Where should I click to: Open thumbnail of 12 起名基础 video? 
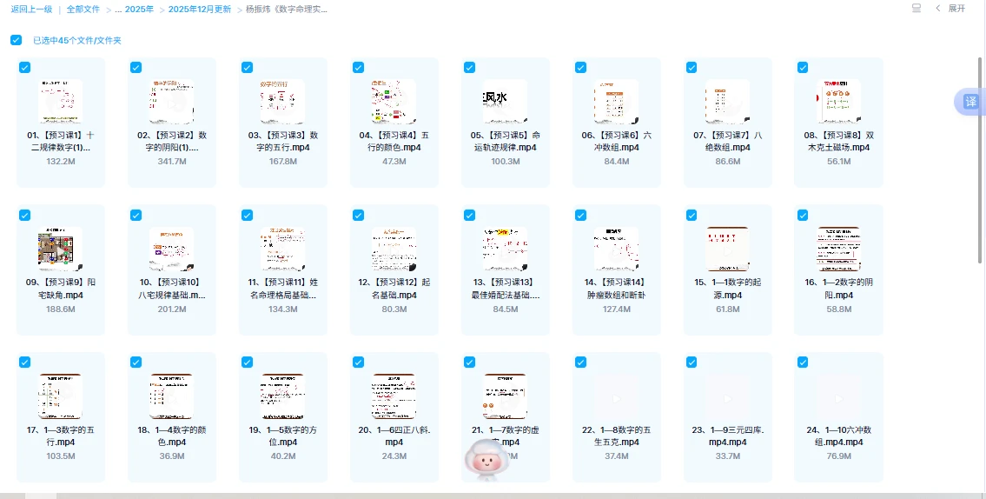[394, 249]
